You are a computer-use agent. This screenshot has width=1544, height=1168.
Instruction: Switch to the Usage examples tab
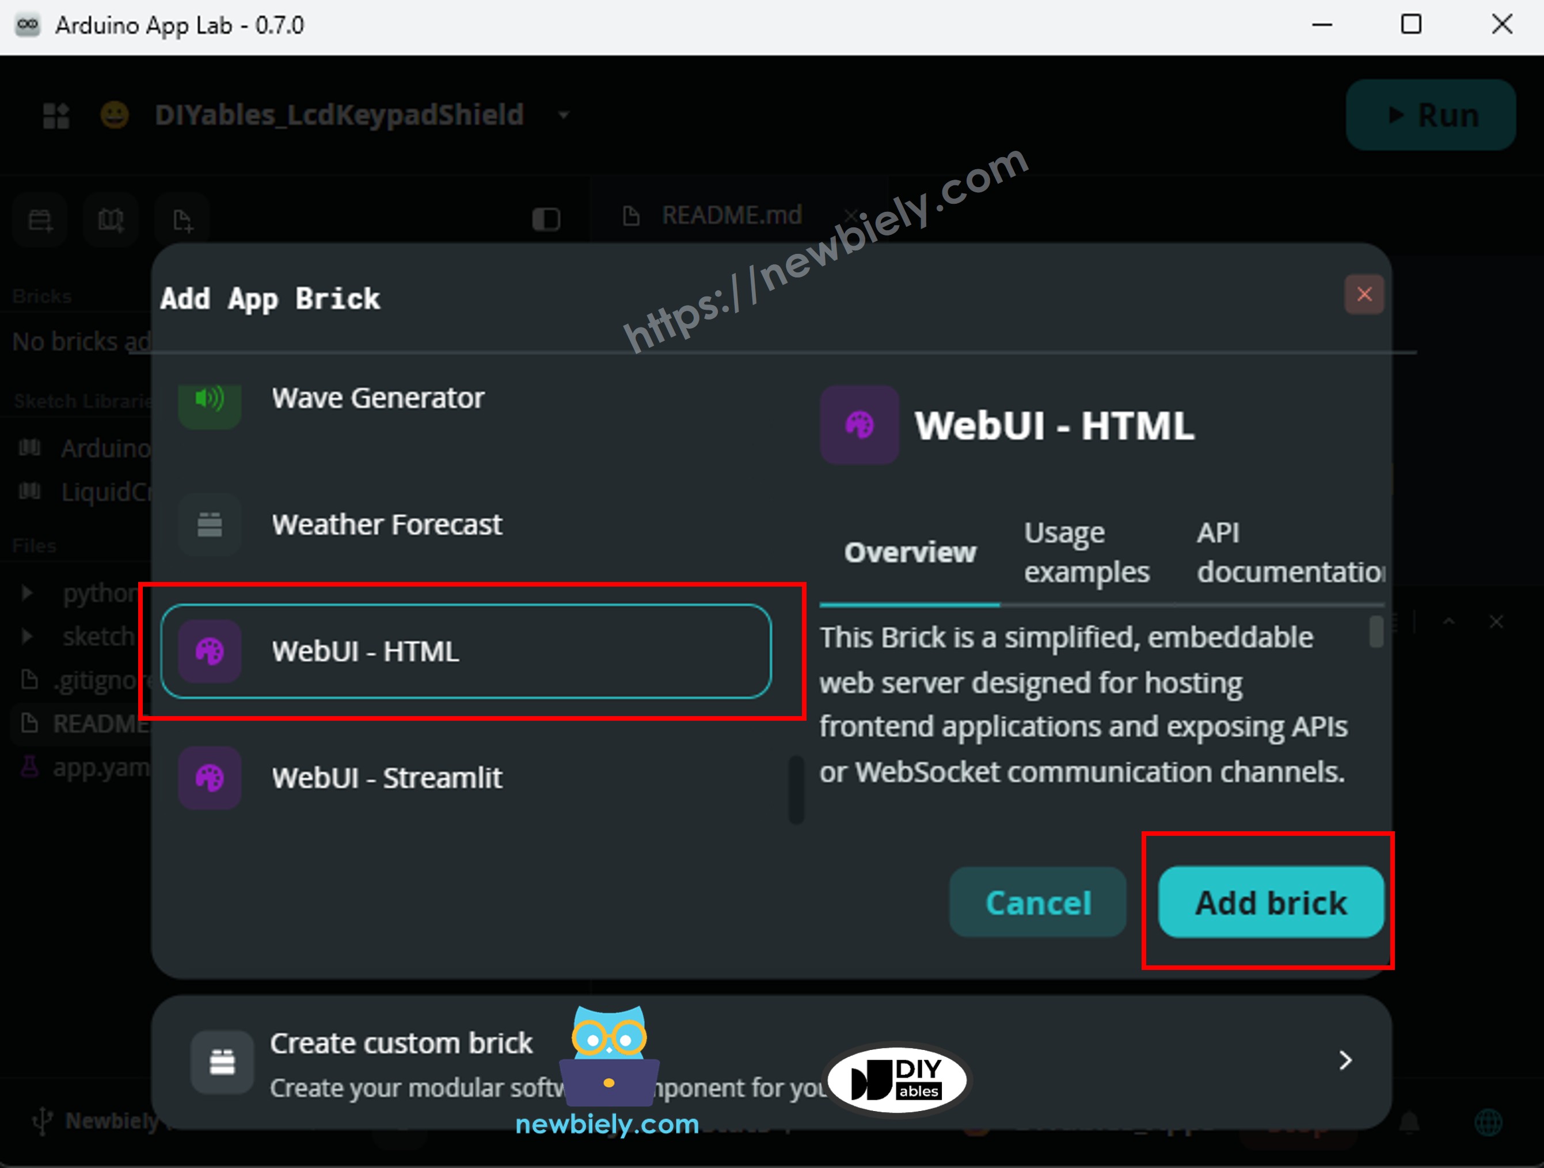(1086, 552)
